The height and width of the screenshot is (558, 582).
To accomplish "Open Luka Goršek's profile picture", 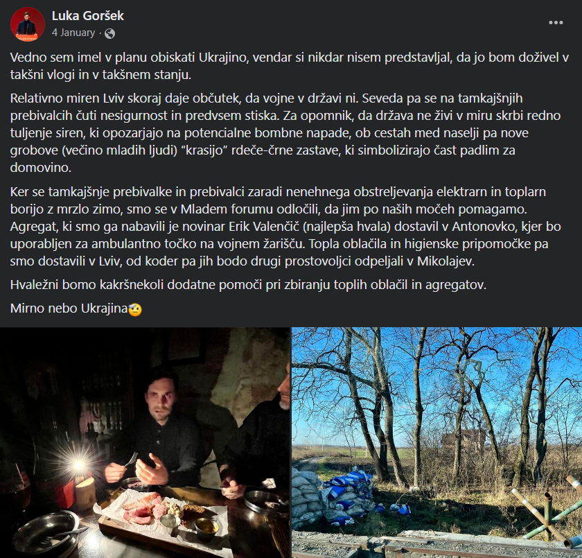I will point(28,24).
